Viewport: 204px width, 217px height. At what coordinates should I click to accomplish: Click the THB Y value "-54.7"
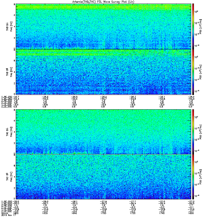point(103,99)
